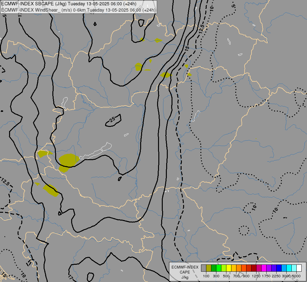Viewport: 307px width, 282px height.
Task: Click the ECMWF-INDEX label in the legend
Action: [185, 267]
